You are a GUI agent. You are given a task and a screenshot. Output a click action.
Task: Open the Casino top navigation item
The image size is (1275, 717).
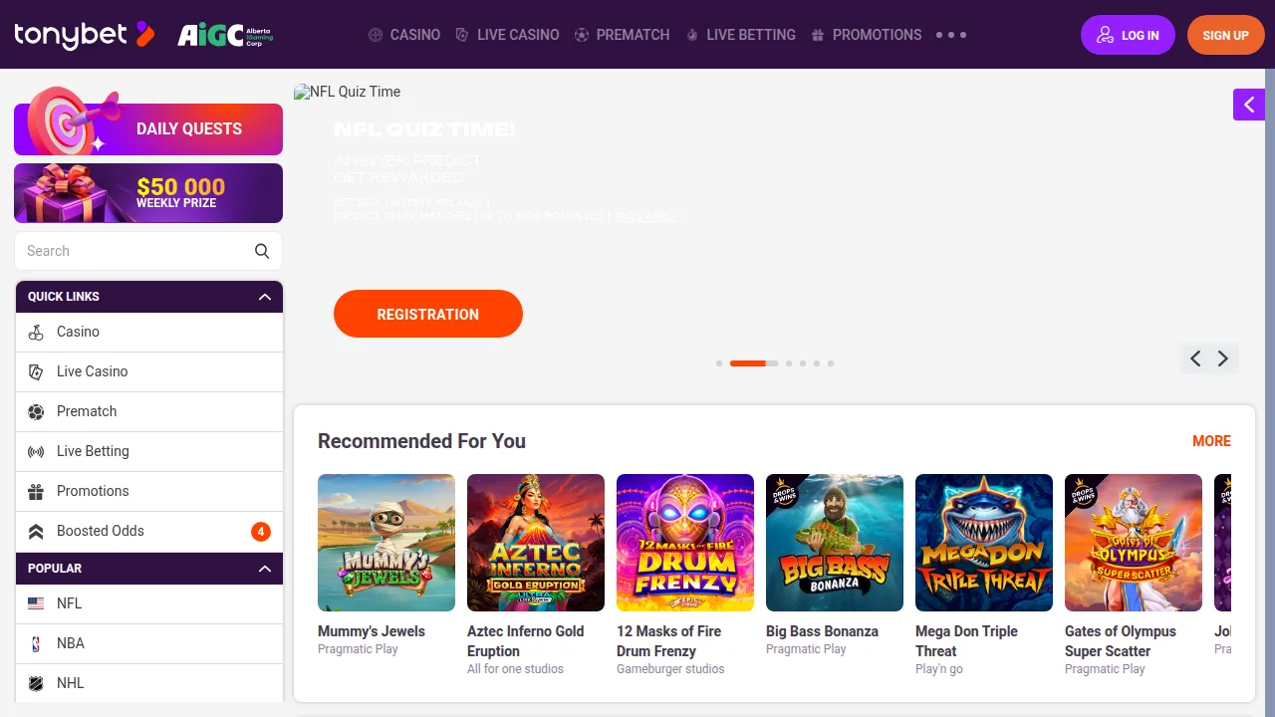click(404, 35)
